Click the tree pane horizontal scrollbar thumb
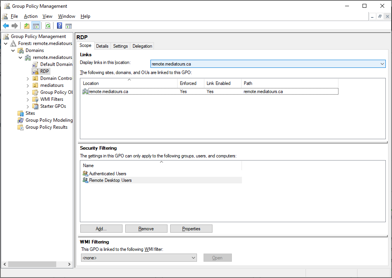Screen dimensions: 392x278 (32, 264)
